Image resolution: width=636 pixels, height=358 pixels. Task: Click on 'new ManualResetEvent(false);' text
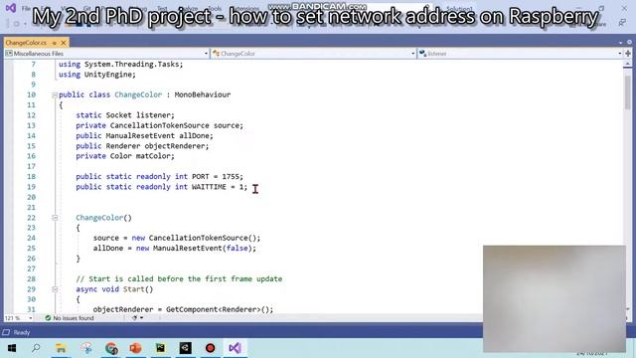point(197,248)
